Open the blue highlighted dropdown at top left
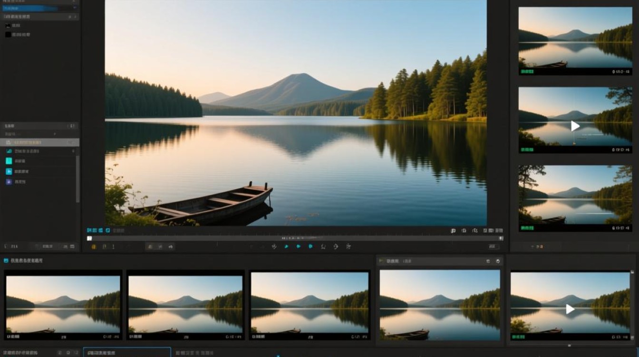Viewport: 639px width, 357px height. (39, 8)
